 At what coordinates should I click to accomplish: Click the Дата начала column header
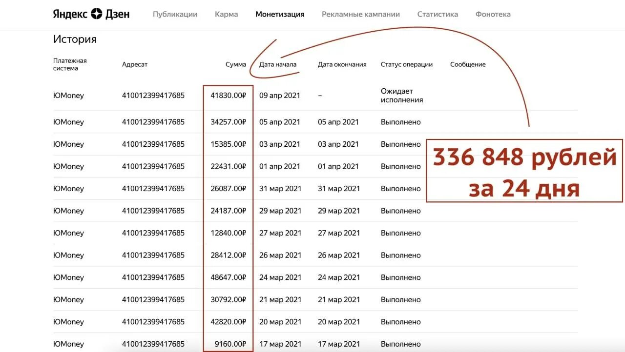pyautogui.click(x=278, y=64)
